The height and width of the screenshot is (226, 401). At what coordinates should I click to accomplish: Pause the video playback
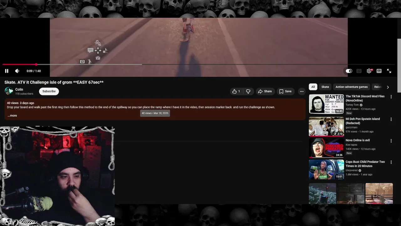click(x=7, y=71)
